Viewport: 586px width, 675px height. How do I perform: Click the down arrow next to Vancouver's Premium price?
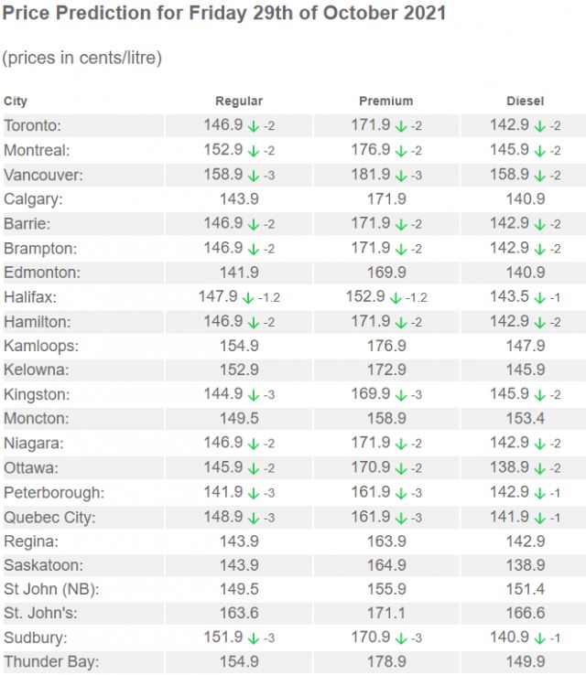(400, 175)
